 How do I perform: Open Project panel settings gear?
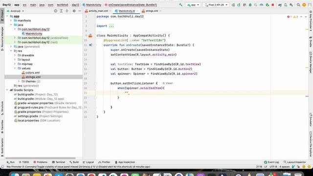coord(74,11)
